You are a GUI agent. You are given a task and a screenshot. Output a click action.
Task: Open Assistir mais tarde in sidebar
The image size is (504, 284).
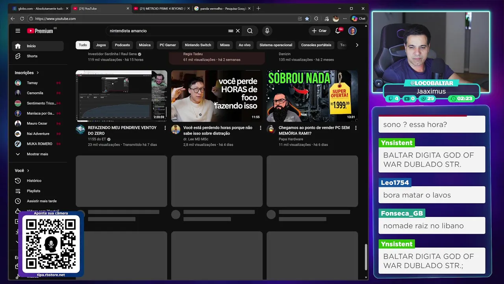[x=38, y=201]
